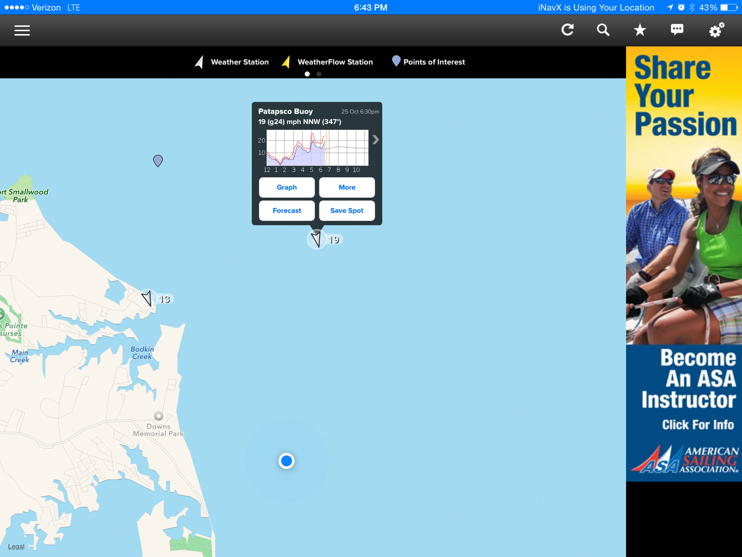Expand popup with right chevron arrow
742x557 pixels.
tap(375, 140)
